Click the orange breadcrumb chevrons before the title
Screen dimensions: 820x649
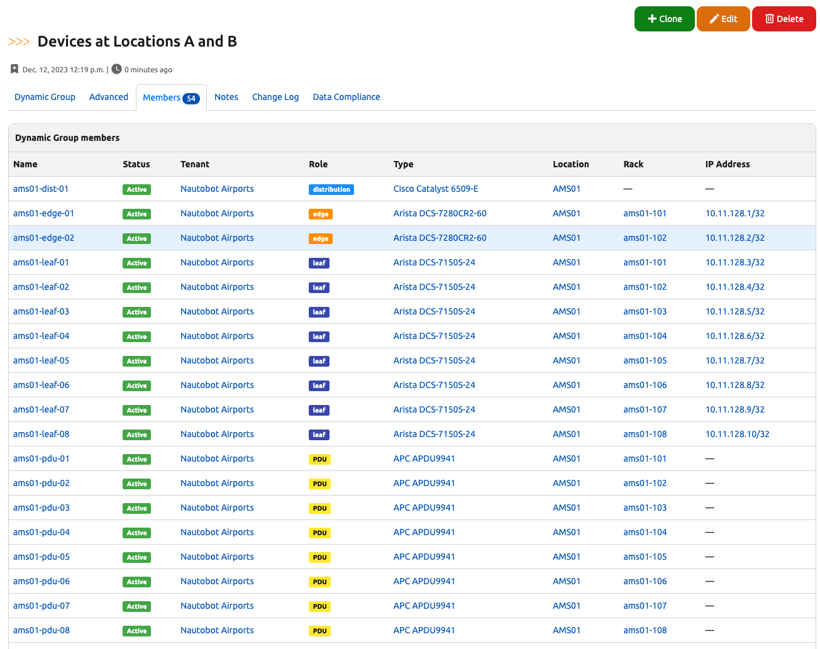(x=19, y=42)
